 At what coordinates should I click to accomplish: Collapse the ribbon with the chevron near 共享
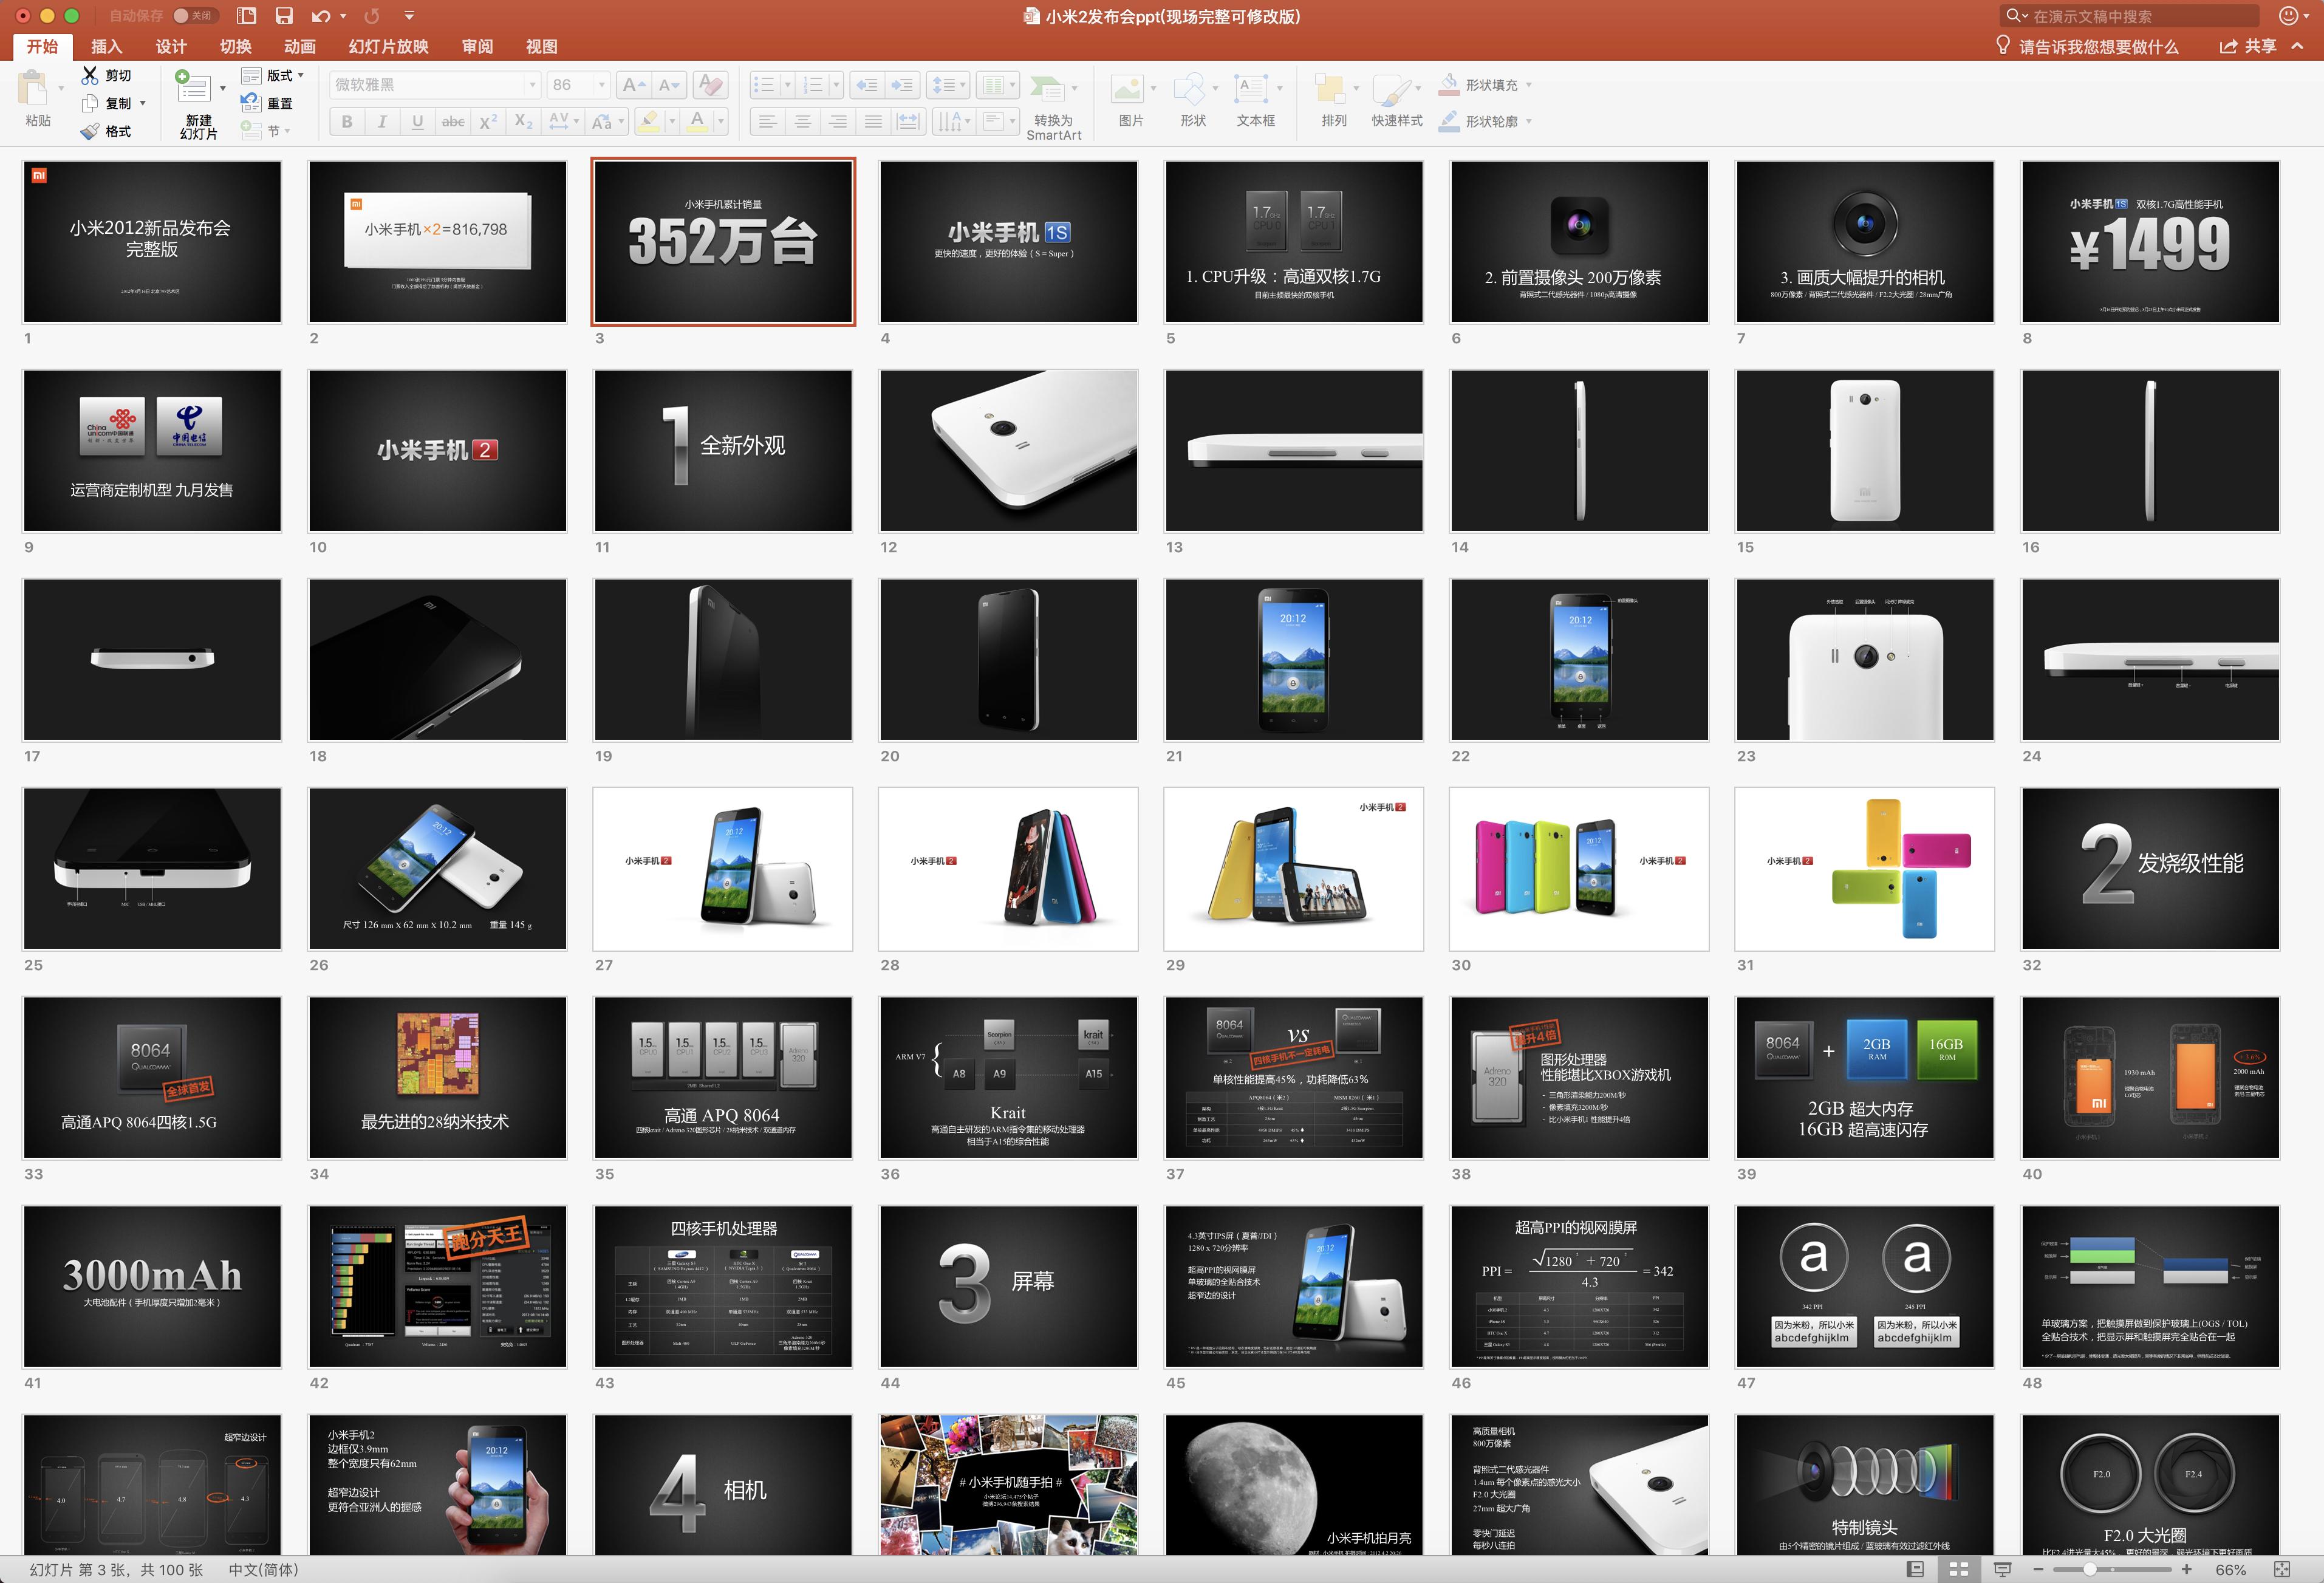2298,46
